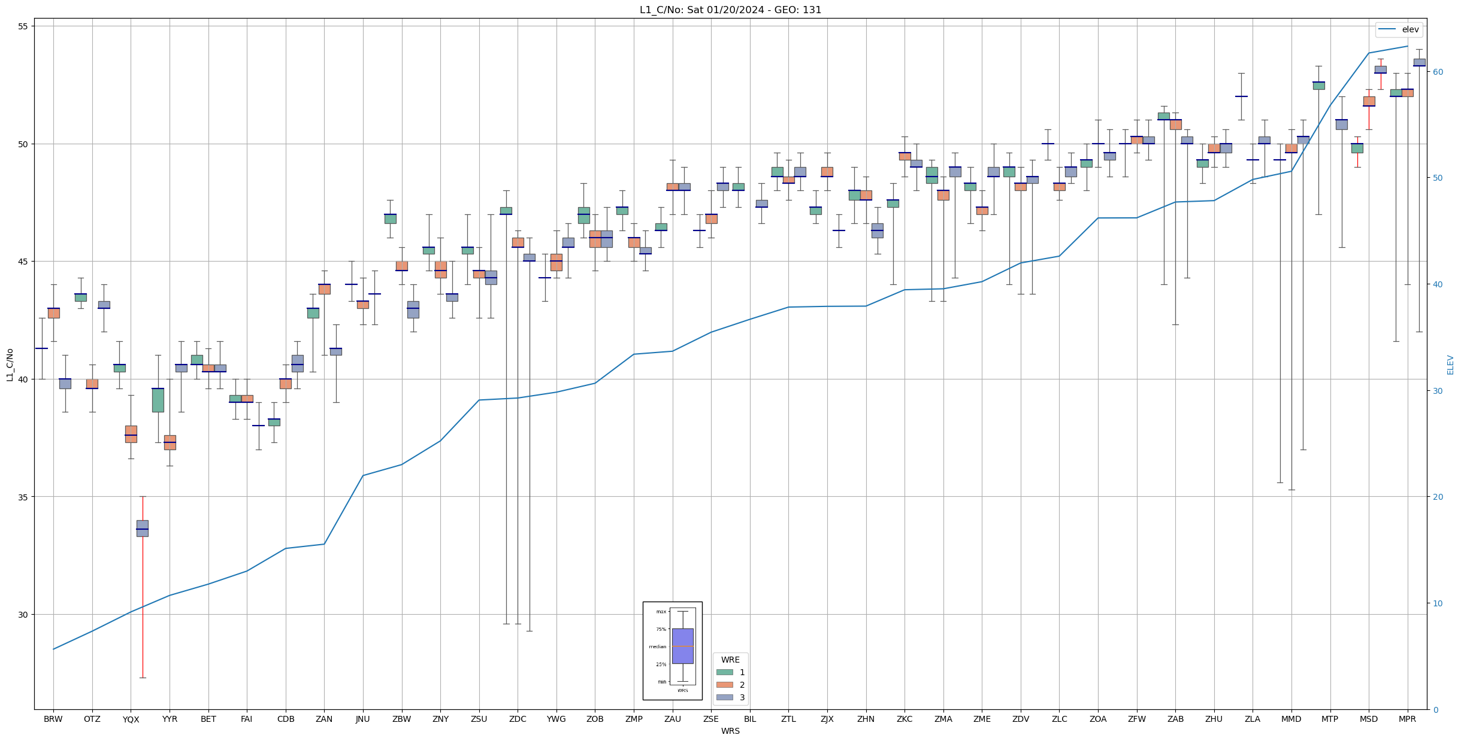Click the x-axis label 'JNU'
1461x741 pixels.
click(x=363, y=719)
